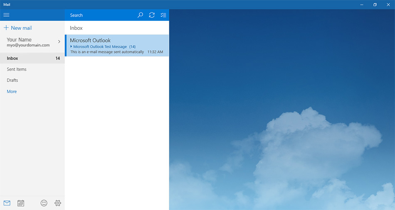
Task: Enter selection mode via the checklist icon
Action: [163, 15]
